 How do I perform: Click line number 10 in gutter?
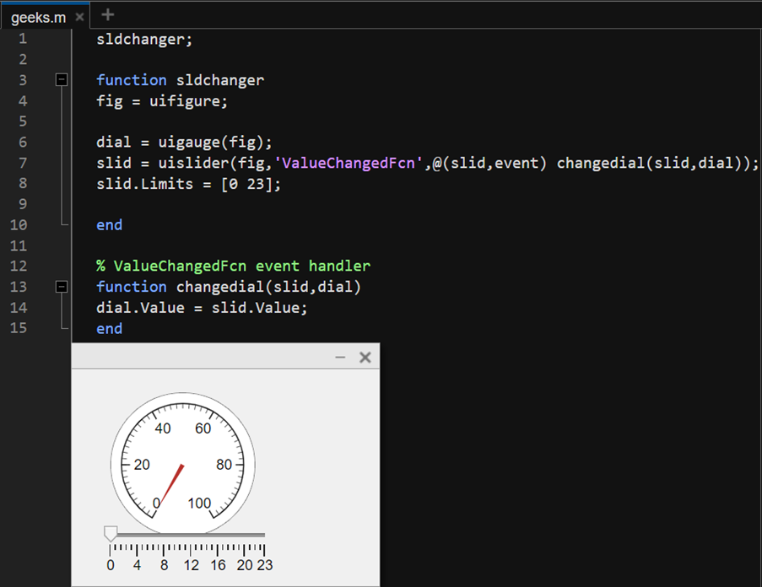[19, 225]
